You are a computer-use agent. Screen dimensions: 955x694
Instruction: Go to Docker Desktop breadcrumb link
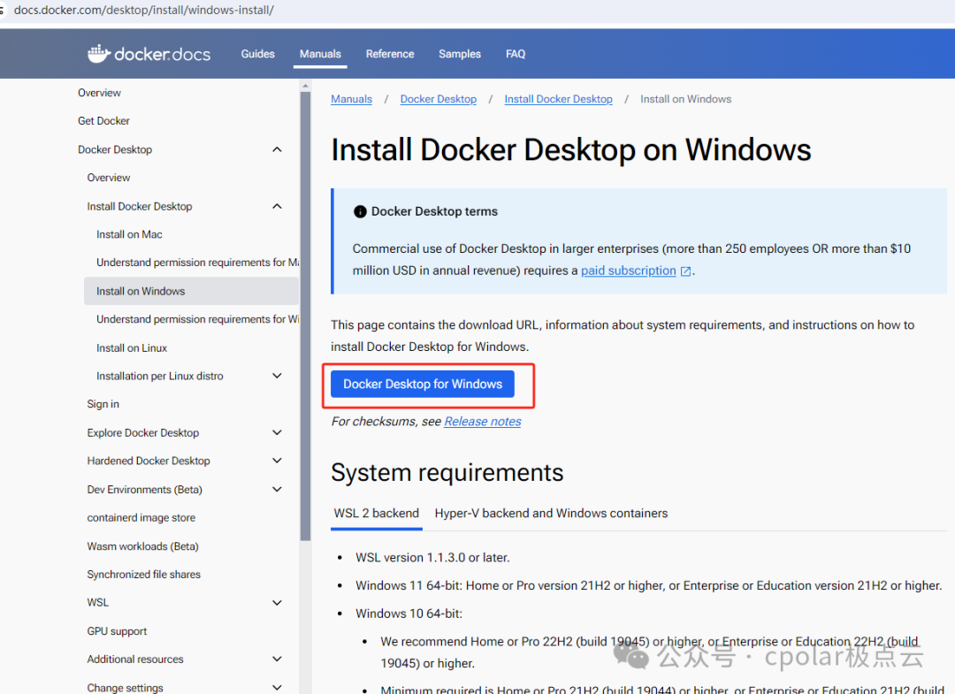pyautogui.click(x=439, y=99)
